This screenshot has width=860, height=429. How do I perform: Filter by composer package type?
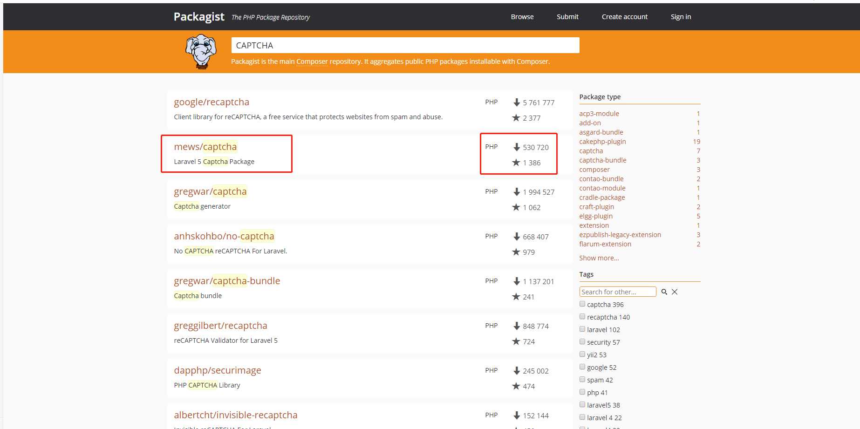(594, 170)
